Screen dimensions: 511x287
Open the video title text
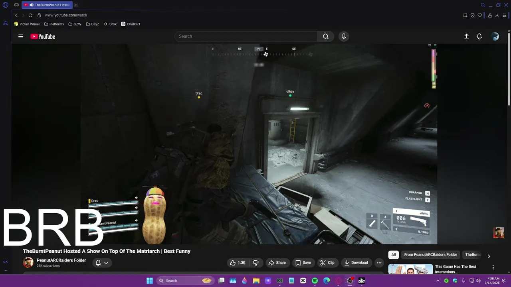107,251
